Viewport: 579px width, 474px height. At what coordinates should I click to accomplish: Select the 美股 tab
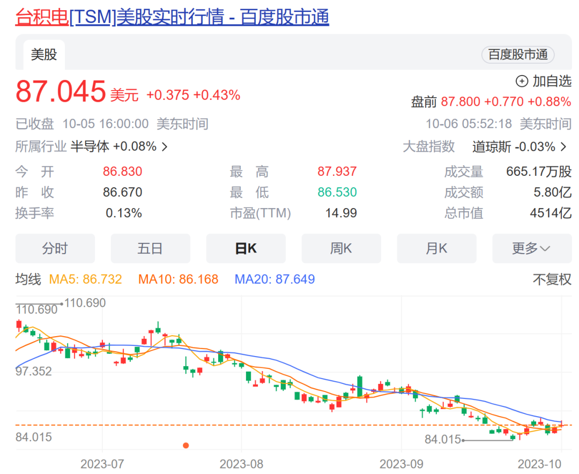click(x=44, y=55)
